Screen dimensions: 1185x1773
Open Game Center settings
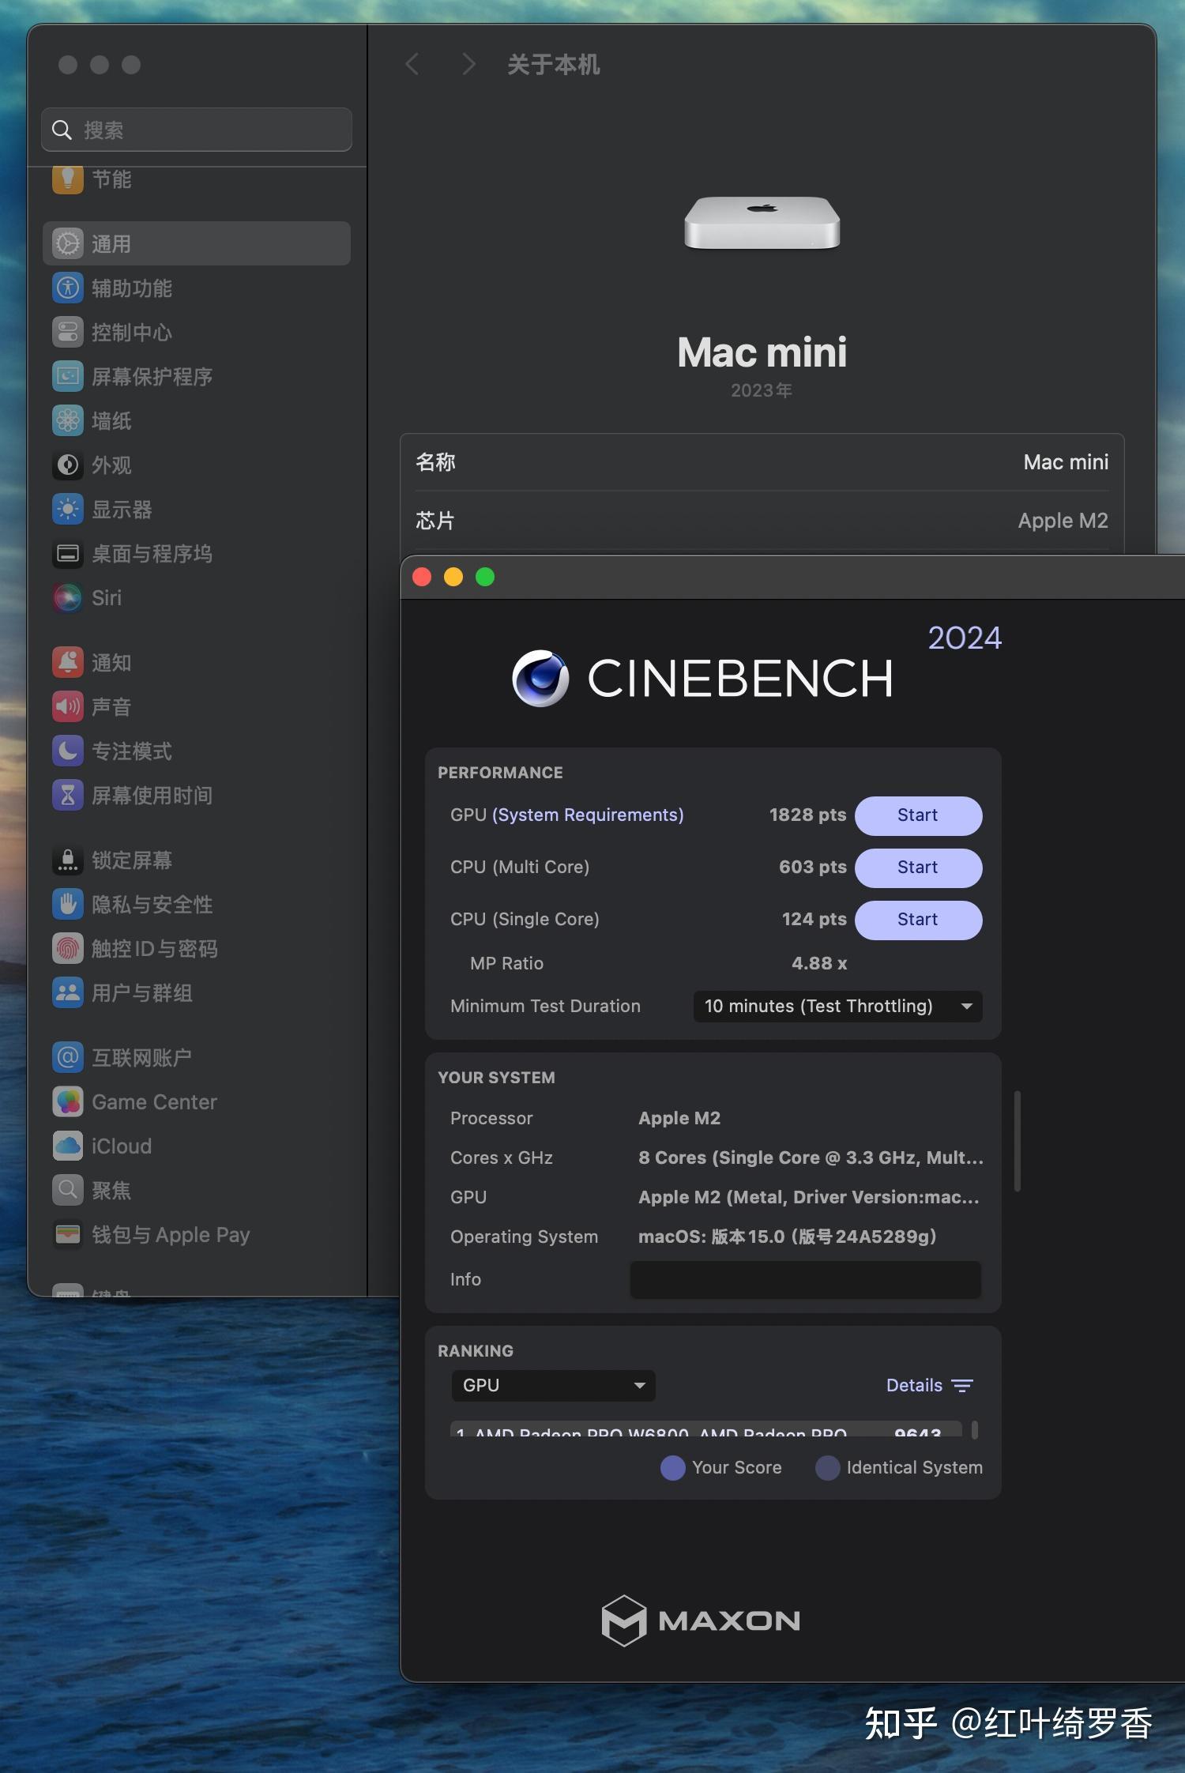(x=153, y=1102)
